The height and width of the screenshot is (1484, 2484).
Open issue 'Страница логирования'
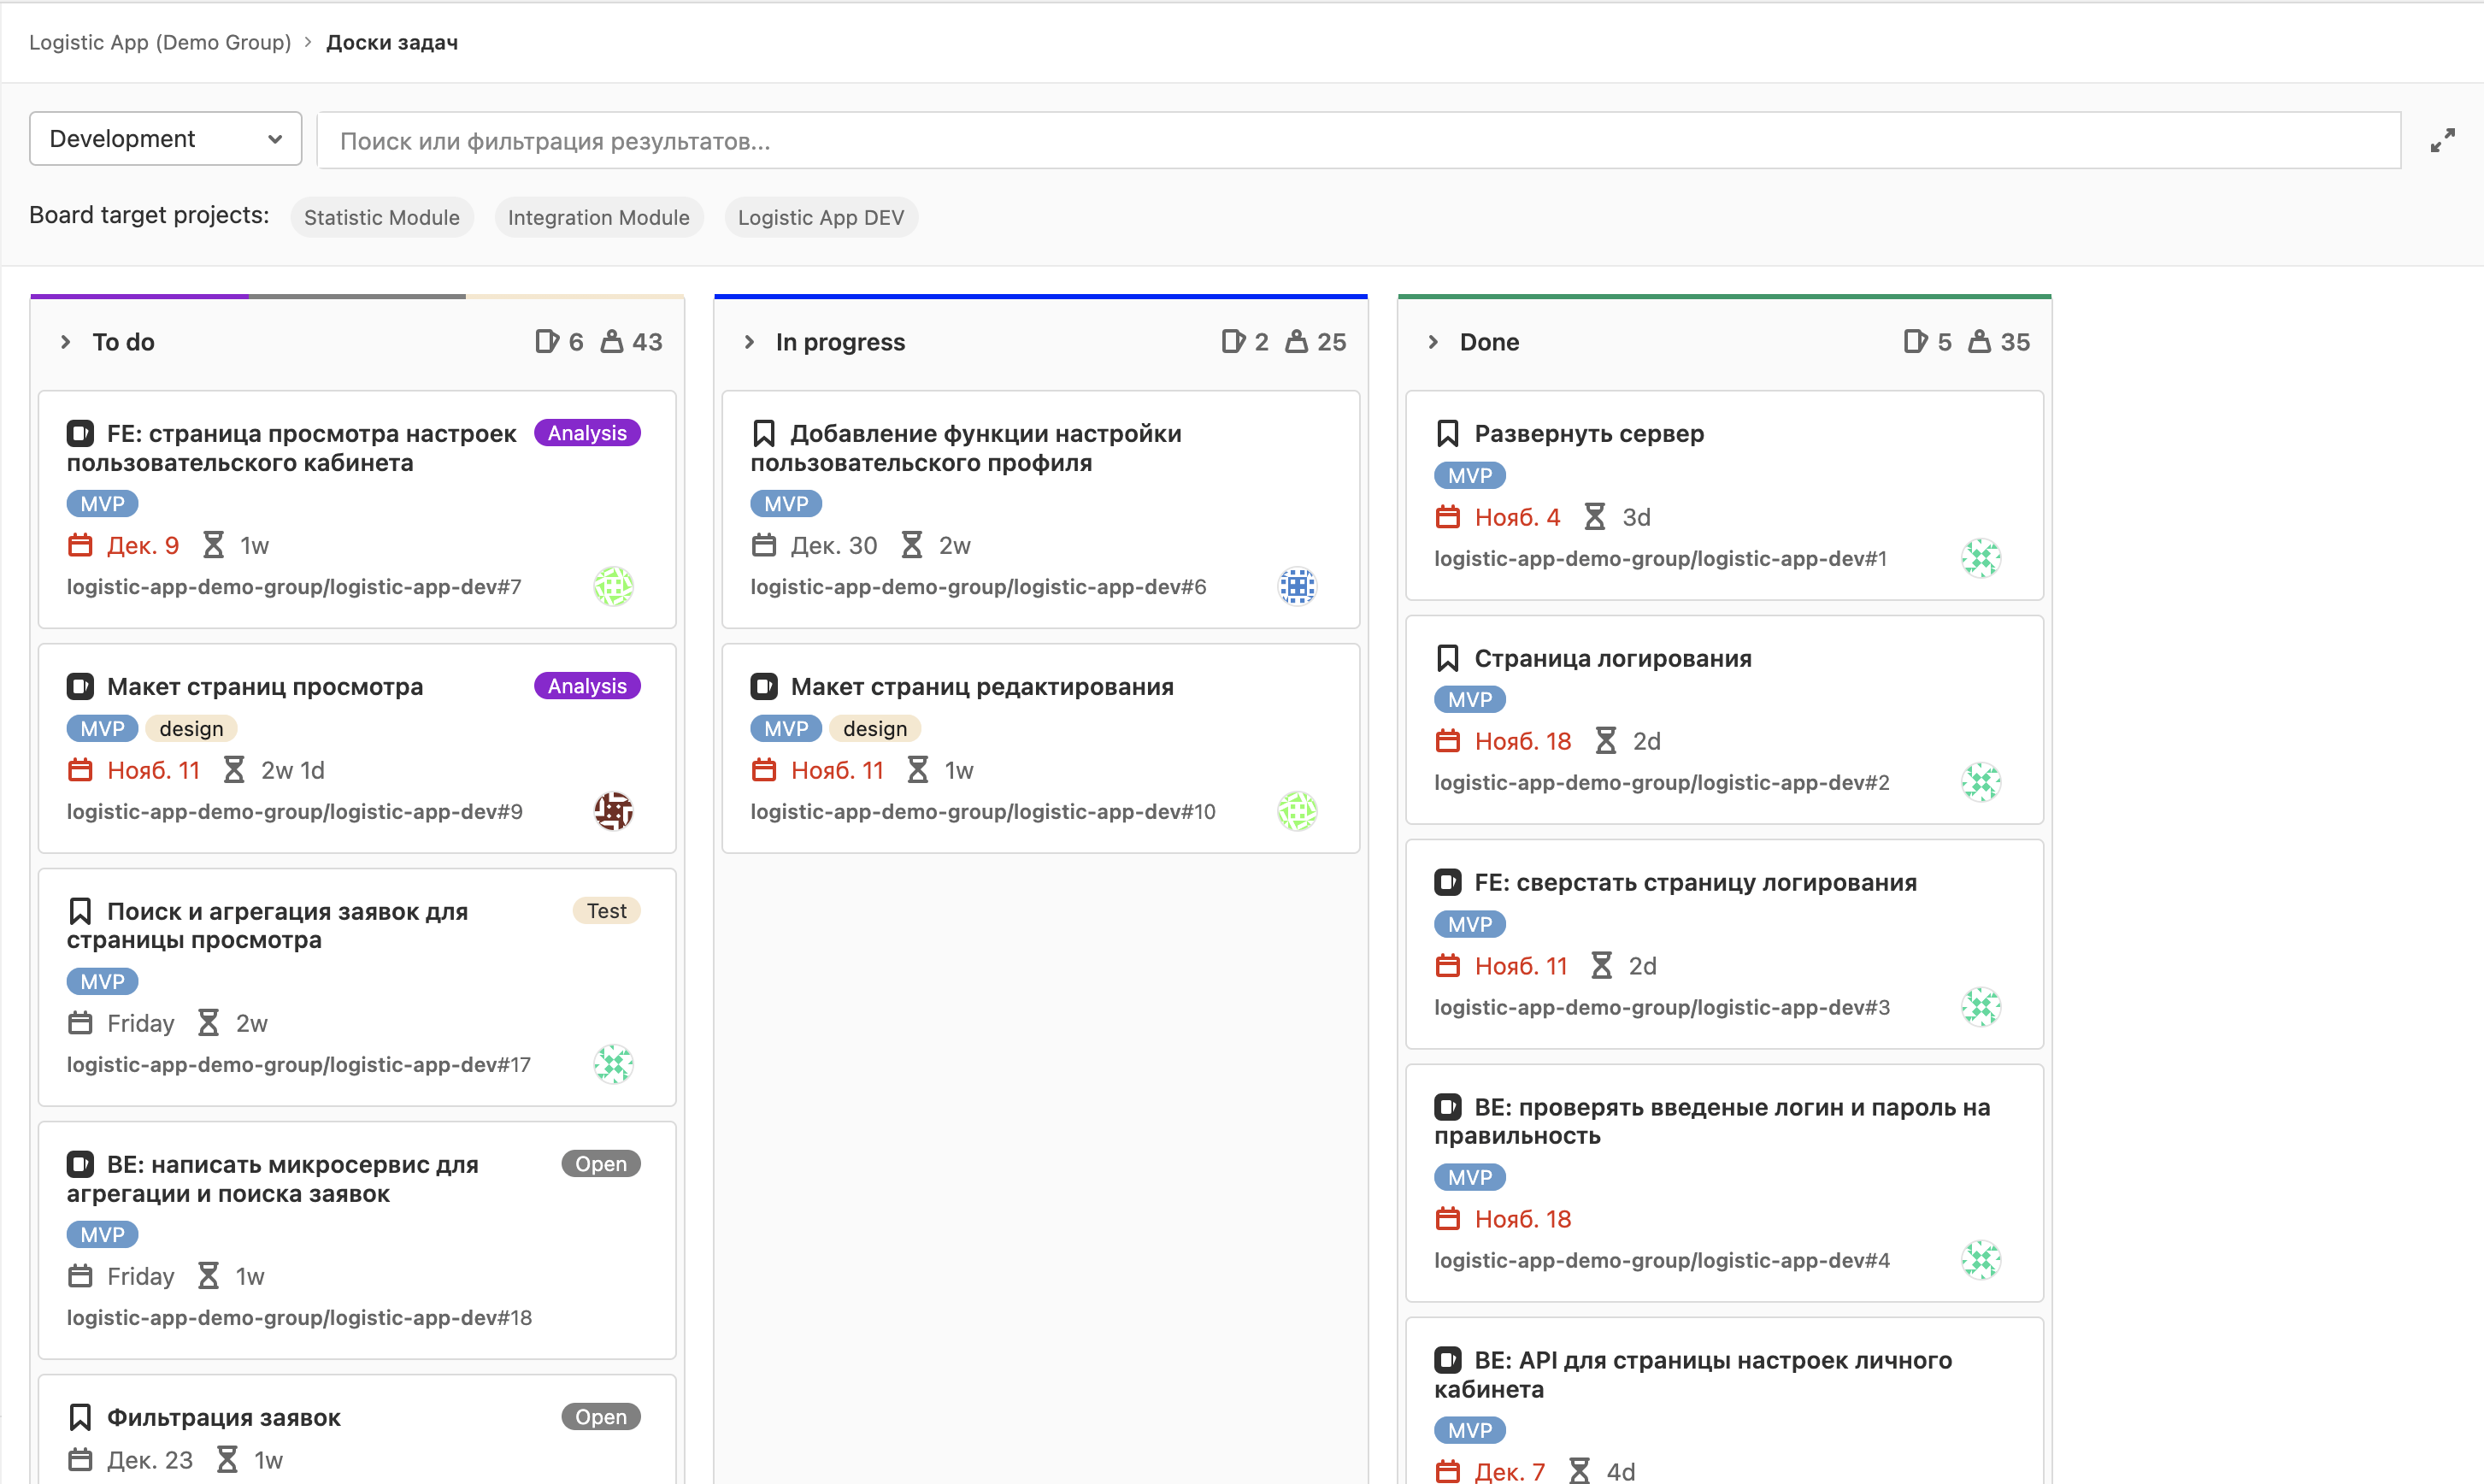pyautogui.click(x=1612, y=658)
